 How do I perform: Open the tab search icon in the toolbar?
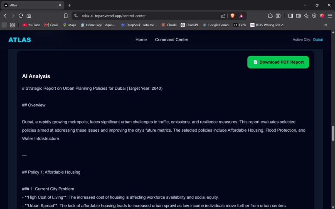pyautogui.click(x=278, y=16)
